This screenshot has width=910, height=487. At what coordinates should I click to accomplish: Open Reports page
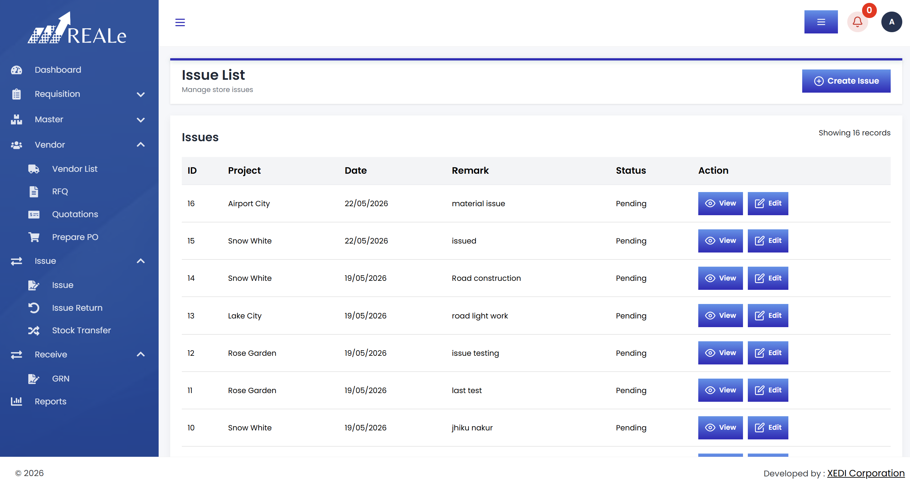tap(51, 401)
